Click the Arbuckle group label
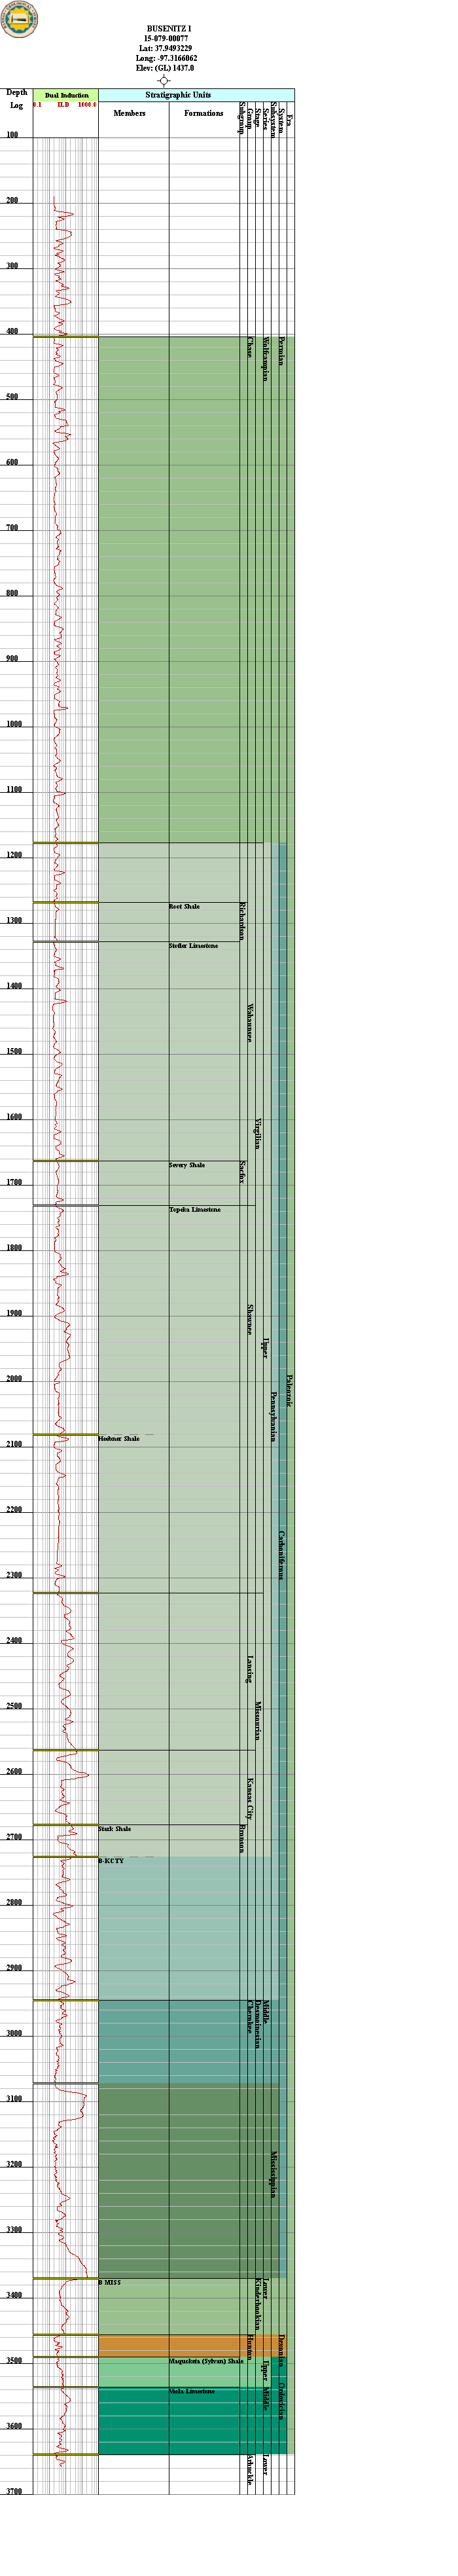The image size is (458, 2576). [x=250, y=2469]
